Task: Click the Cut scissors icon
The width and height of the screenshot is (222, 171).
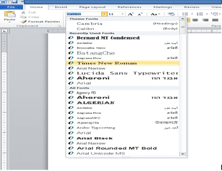Action: pyautogui.click(x=23, y=13)
